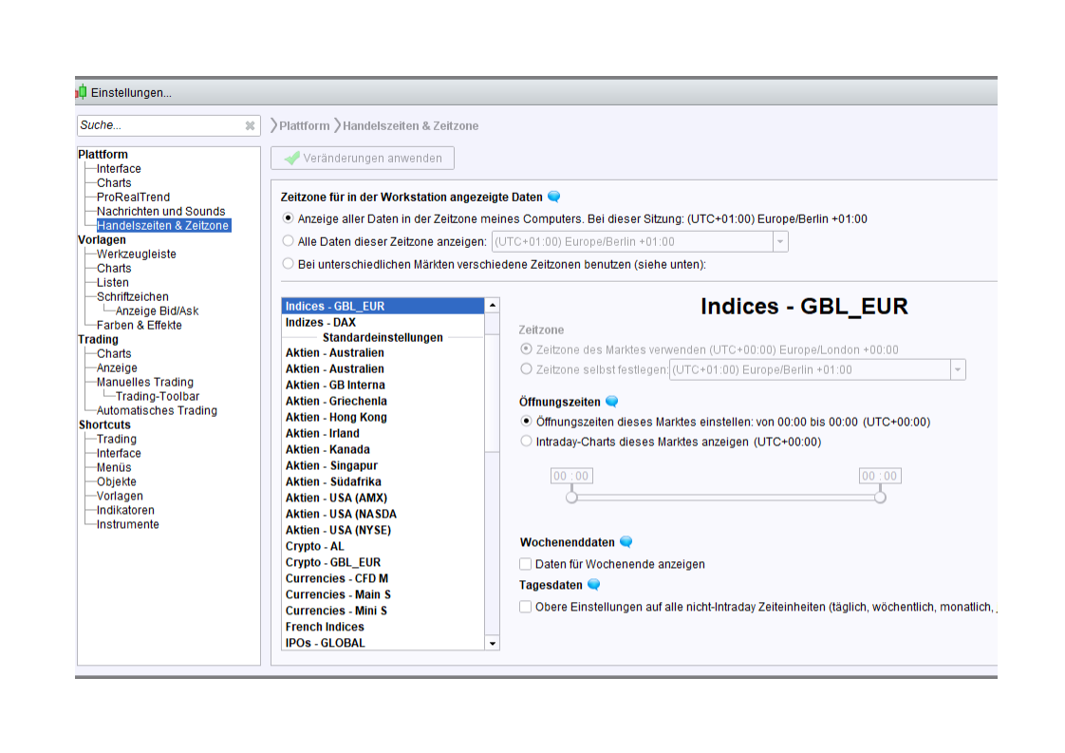Select radio Intraday-Charts dieses Marktes anzeigen

[526, 441]
